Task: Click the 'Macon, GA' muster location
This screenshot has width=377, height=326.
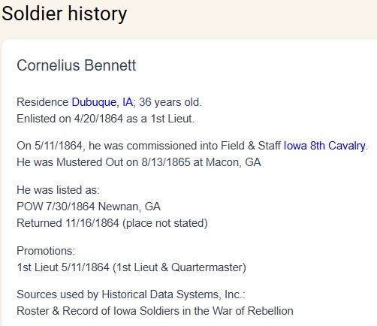Action: pyautogui.click(x=234, y=162)
